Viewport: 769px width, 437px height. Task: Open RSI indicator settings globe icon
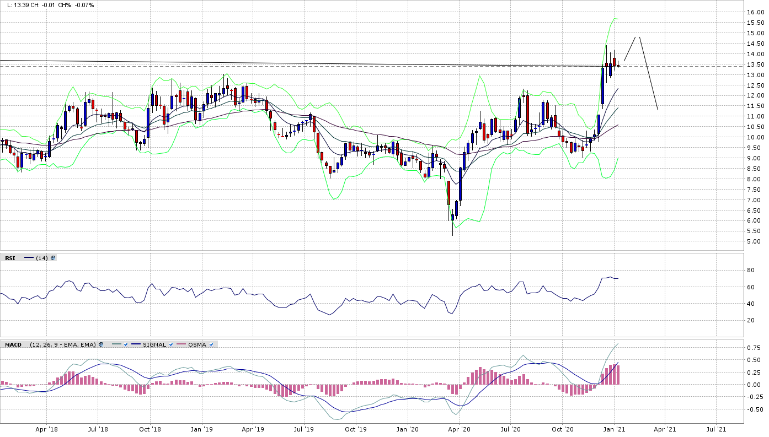(x=53, y=257)
